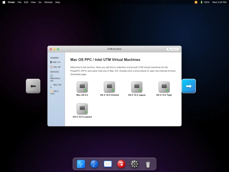Screen dimensions: 229x172
Task: Close the UTM Archive window
Action: (x=51, y=49)
